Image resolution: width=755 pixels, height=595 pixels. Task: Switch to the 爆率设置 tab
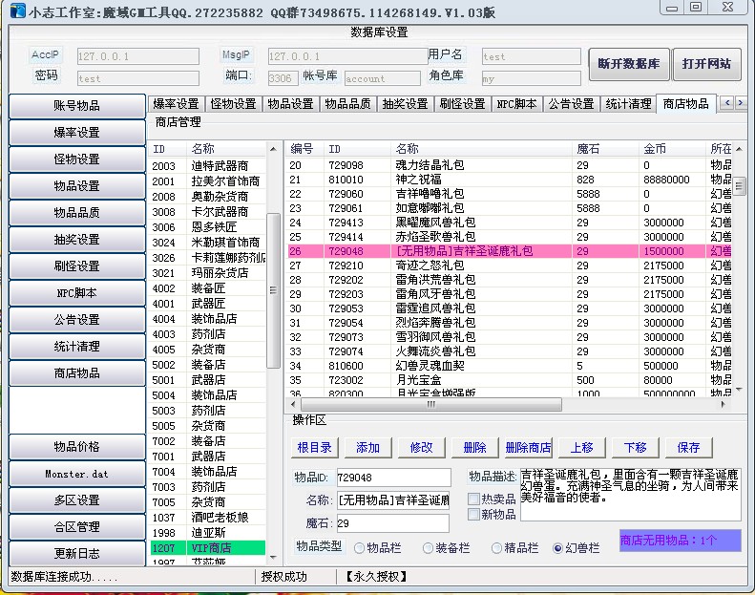click(x=176, y=104)
